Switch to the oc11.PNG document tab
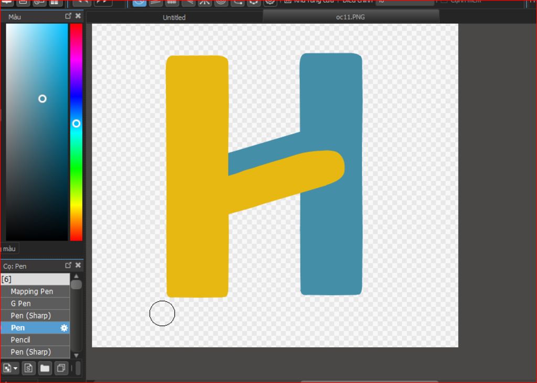 [350, 17]
